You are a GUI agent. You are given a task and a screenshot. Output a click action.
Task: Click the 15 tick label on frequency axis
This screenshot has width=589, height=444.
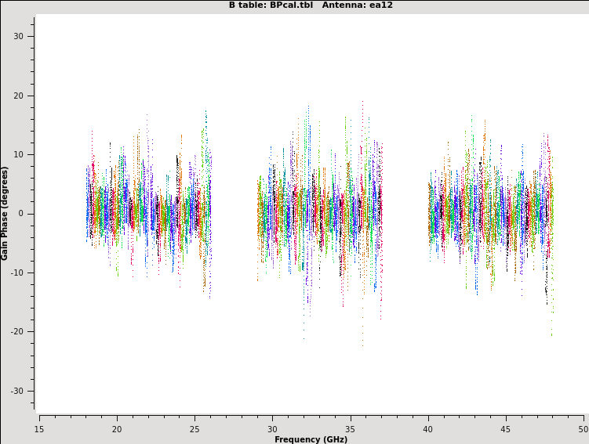39,428
